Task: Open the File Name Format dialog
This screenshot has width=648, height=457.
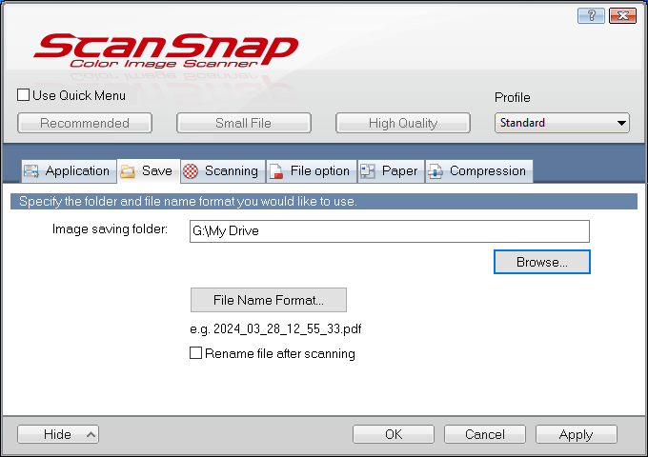Action: (x=269, y=300)
